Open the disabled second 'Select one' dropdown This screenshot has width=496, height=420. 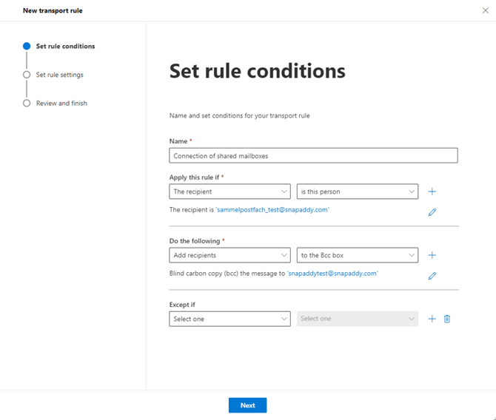click(x=357, y=319)
